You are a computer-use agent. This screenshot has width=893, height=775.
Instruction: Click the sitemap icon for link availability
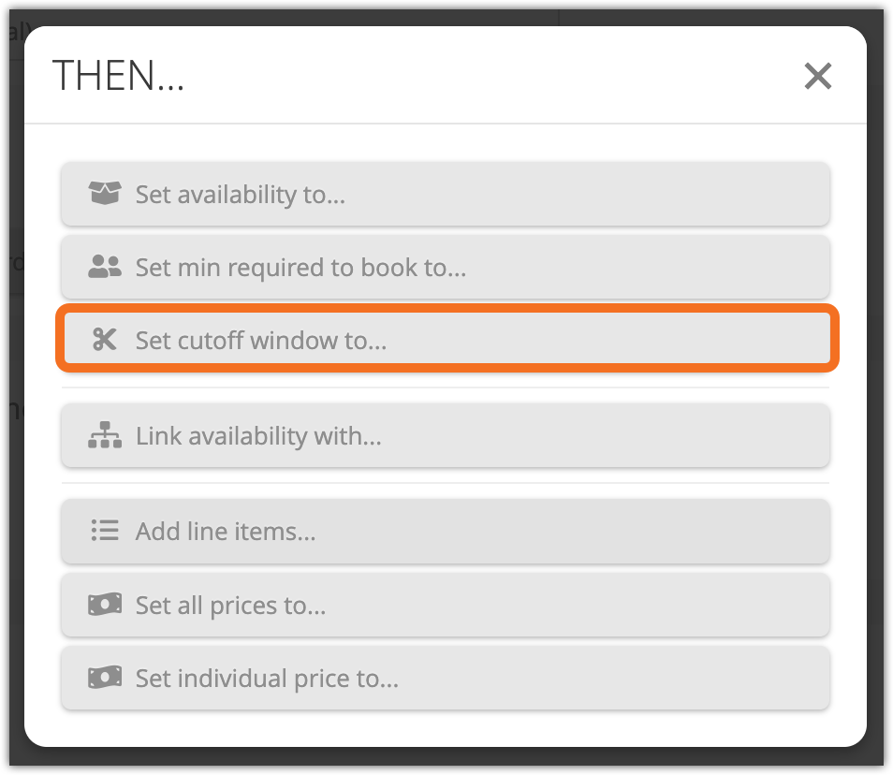click(105, 435)
